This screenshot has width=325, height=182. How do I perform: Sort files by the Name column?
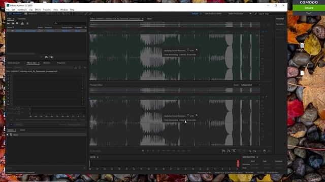pos(10,27)
